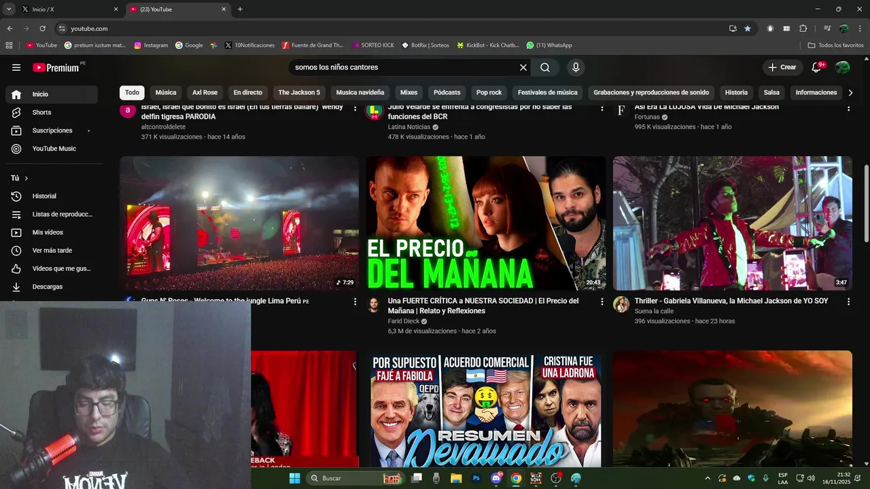The width and height of the screenshot is (870, 489).
Task: Select the En directo filter chip
Action: (x=247, y=92)
